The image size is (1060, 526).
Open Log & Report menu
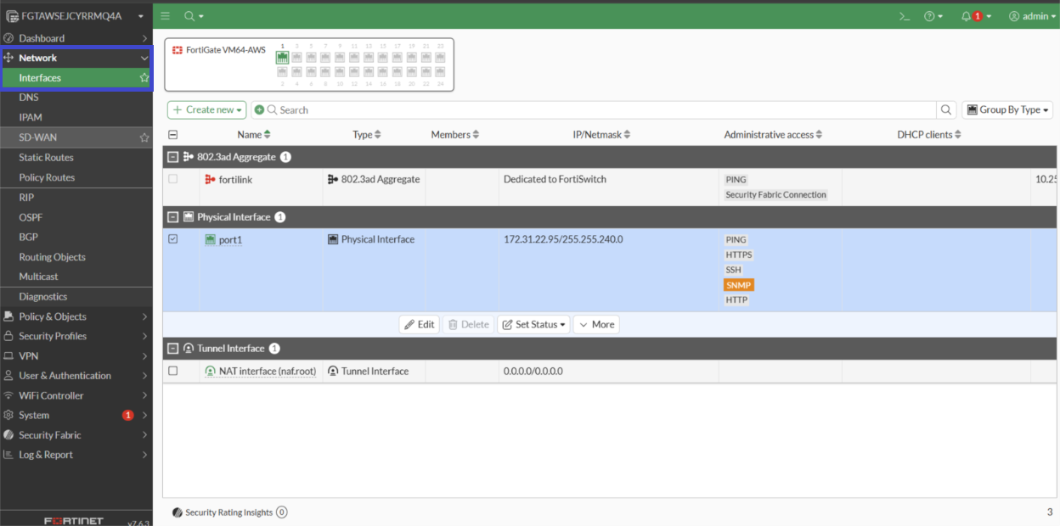(76, 455)
